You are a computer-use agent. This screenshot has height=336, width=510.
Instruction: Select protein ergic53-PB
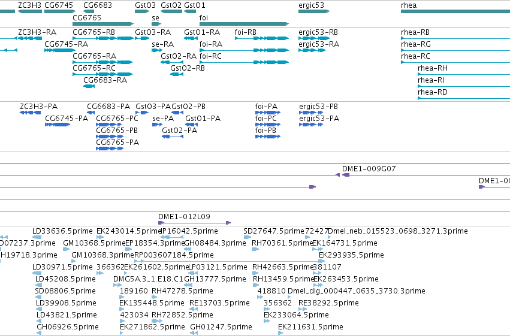318,107
